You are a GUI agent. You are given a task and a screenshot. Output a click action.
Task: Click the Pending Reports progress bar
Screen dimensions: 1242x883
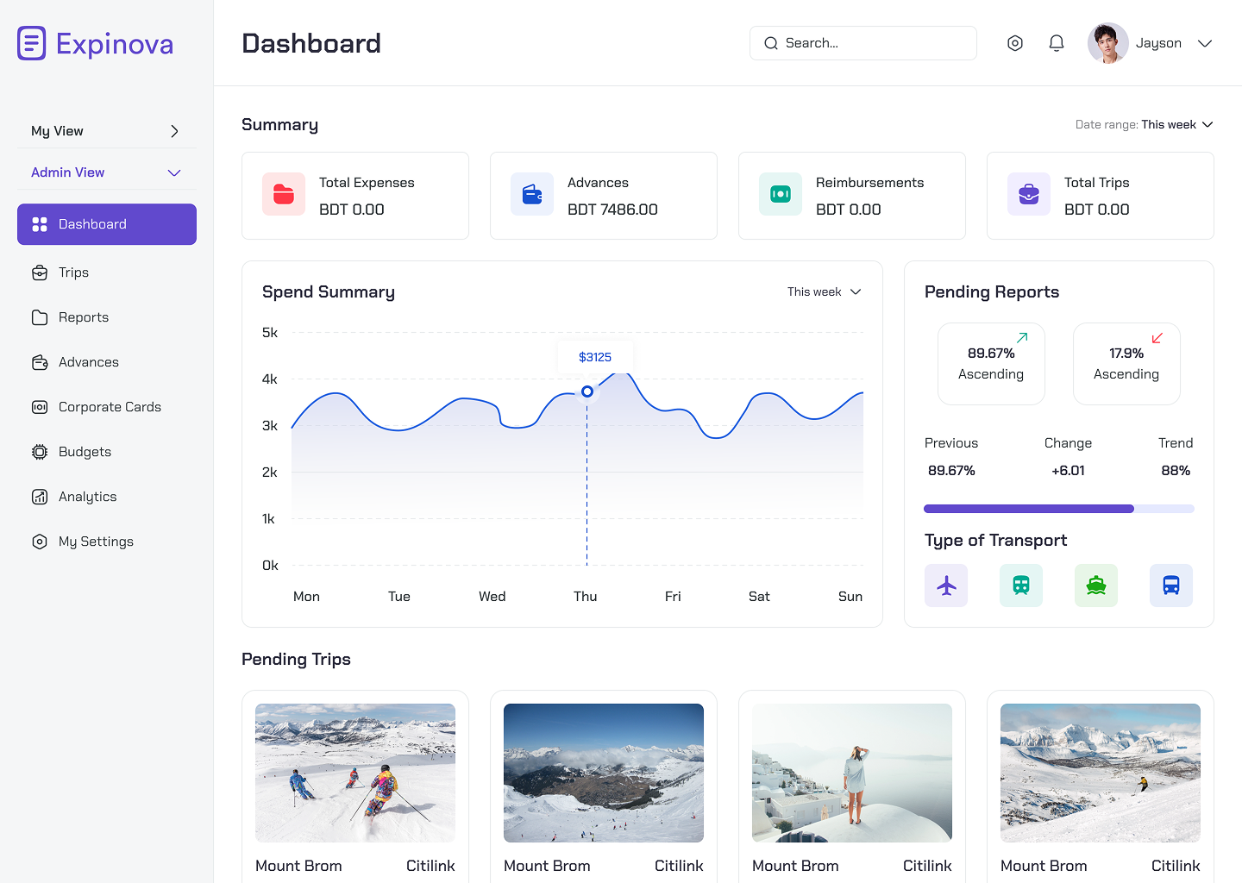1059,509
